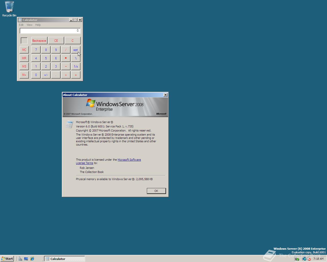
Task: Click the CE clear entry button
Action: 56,40
